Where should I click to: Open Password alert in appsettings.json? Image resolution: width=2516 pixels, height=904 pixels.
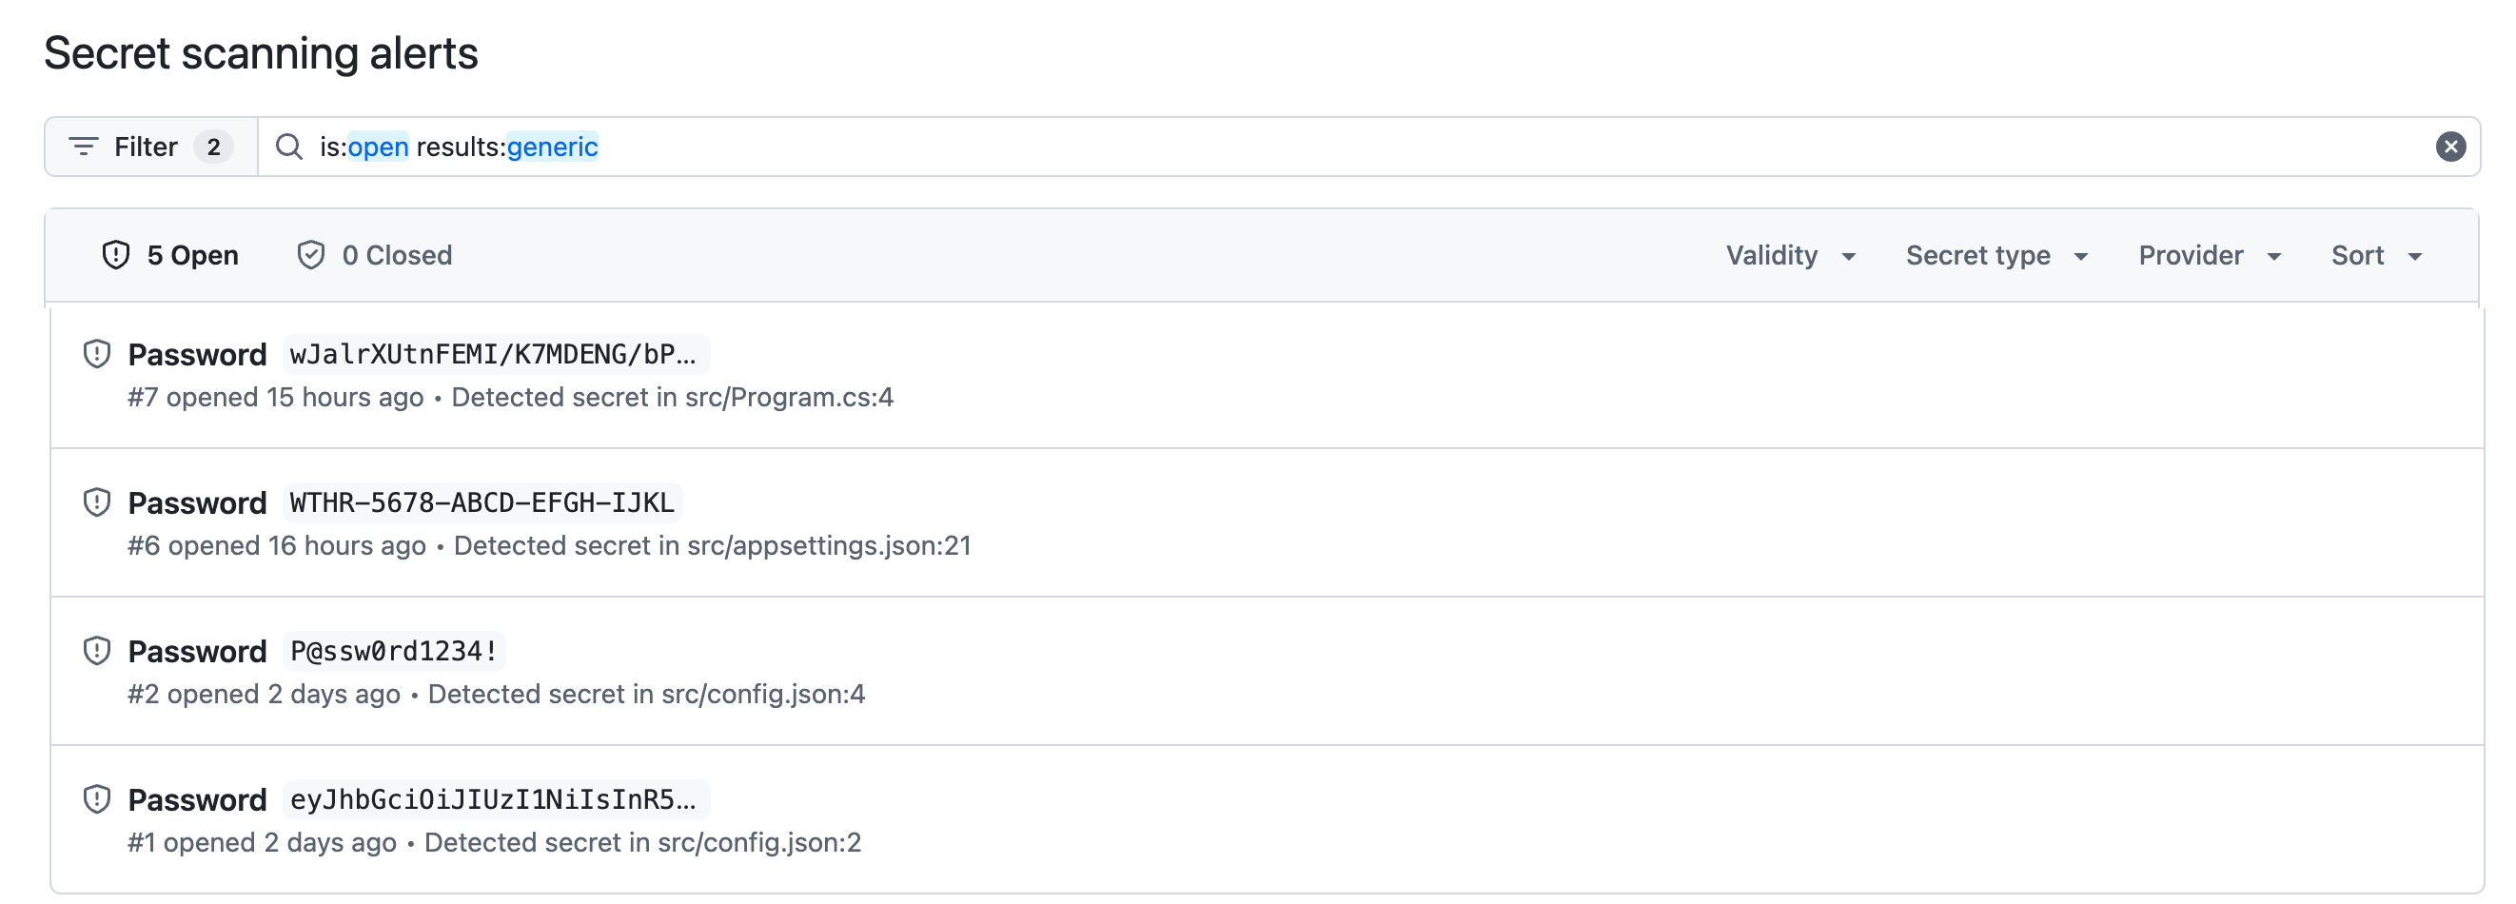tap(197, 502)
